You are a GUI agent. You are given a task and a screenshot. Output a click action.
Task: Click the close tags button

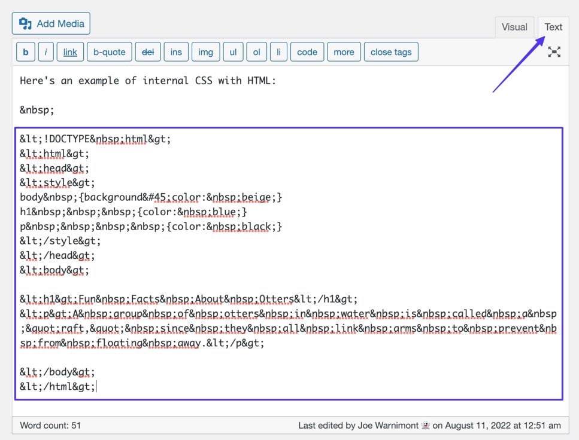pyautogui.click(x=390, y=52)
